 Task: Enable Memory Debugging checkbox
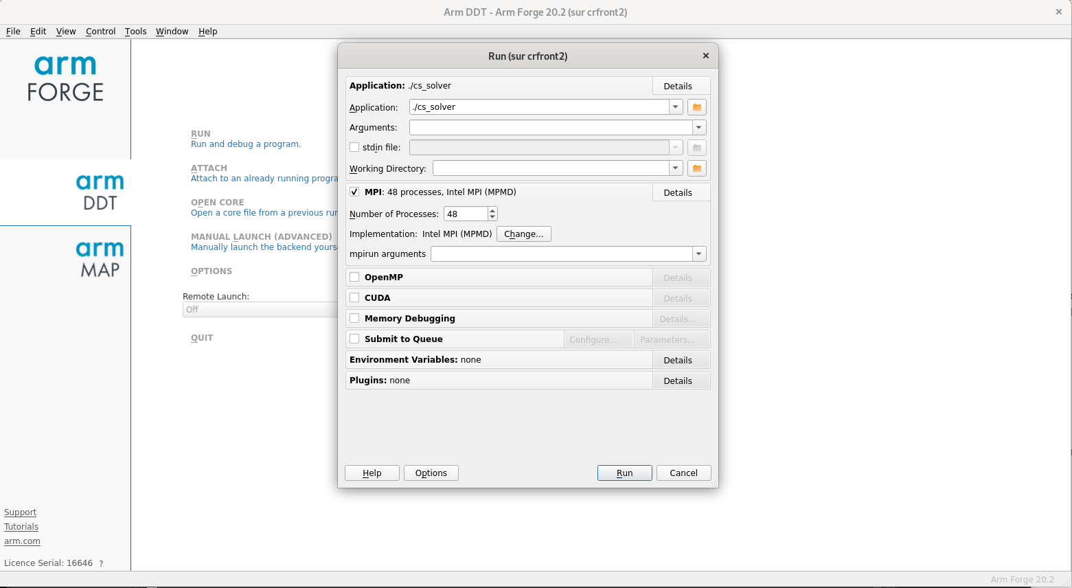pyautogui.click(x=354, y=319)
